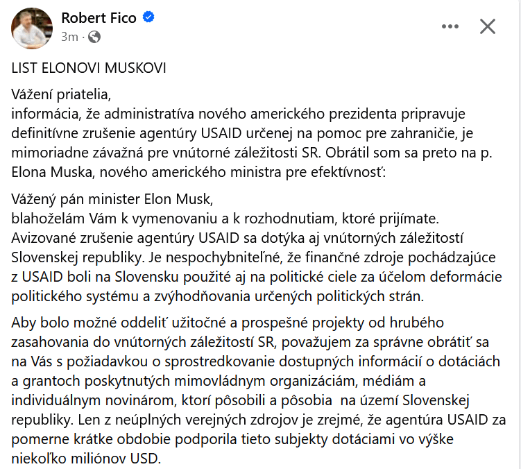
Task: Click the LIST ELONOVI MUSKOVI heading
Action: [89, 68]
